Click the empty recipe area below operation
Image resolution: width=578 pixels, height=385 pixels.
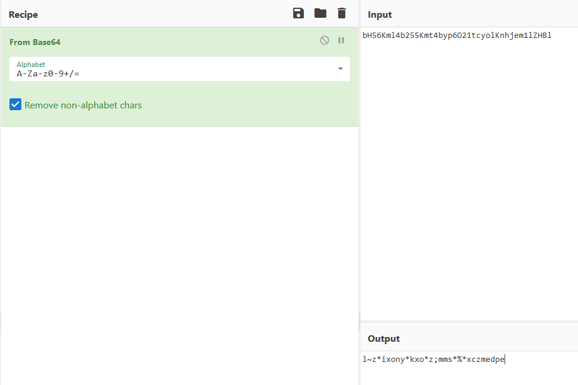click(179, 255)
